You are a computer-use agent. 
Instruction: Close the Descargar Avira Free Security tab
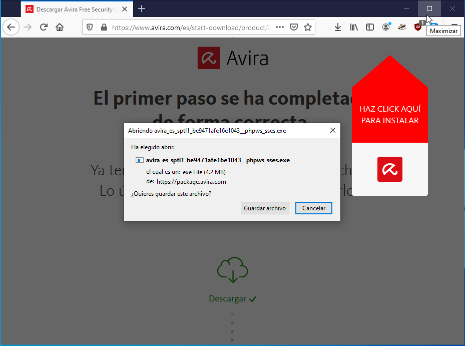(x=125, y=9)
